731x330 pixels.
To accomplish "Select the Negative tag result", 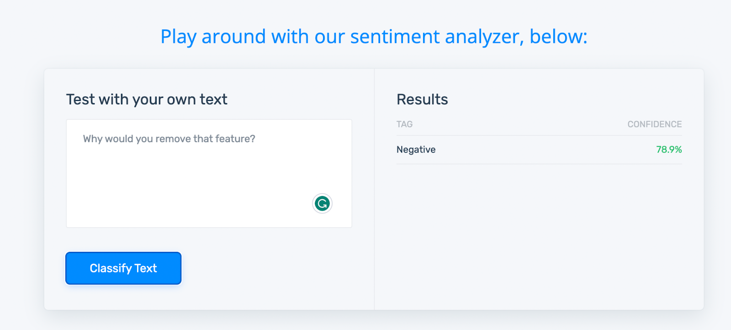I will pos(416,149).
